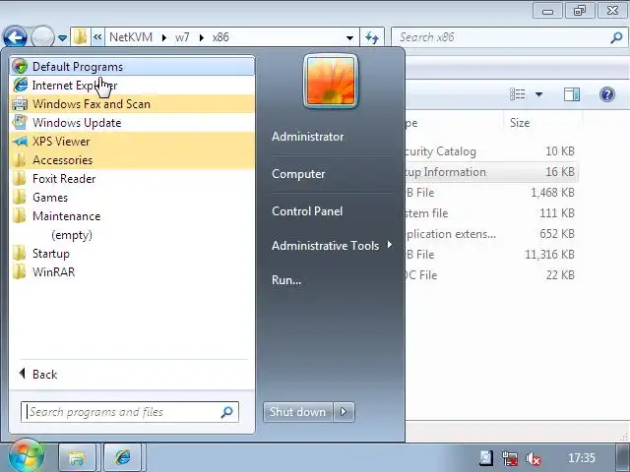Image resolution: width=630 pixels, height=472 pixels.
Task: Select NetKVM in the address bar
Action: coord(131,37)
